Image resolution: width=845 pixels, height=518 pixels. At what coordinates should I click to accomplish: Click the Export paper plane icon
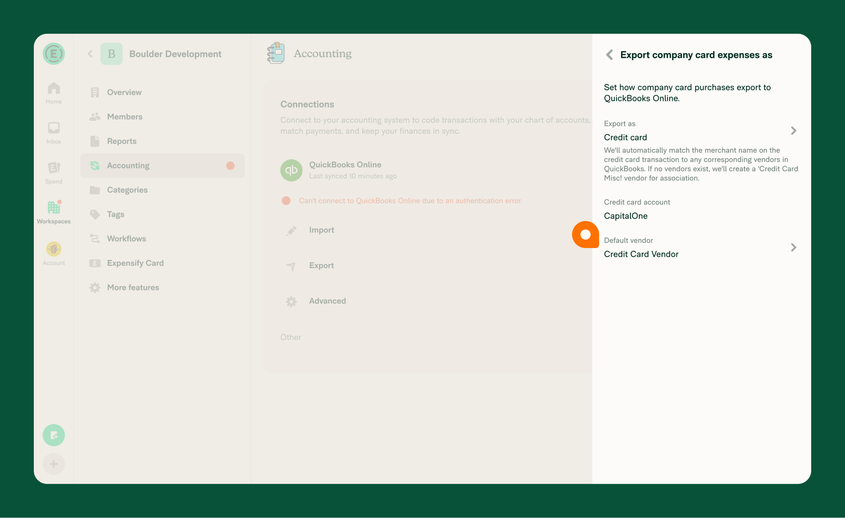[291, 266]
